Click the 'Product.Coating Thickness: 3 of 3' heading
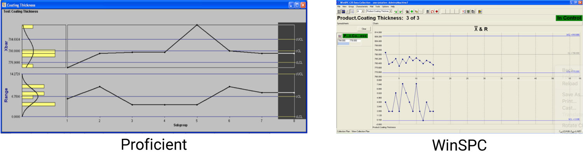 (x=378, y=18)
